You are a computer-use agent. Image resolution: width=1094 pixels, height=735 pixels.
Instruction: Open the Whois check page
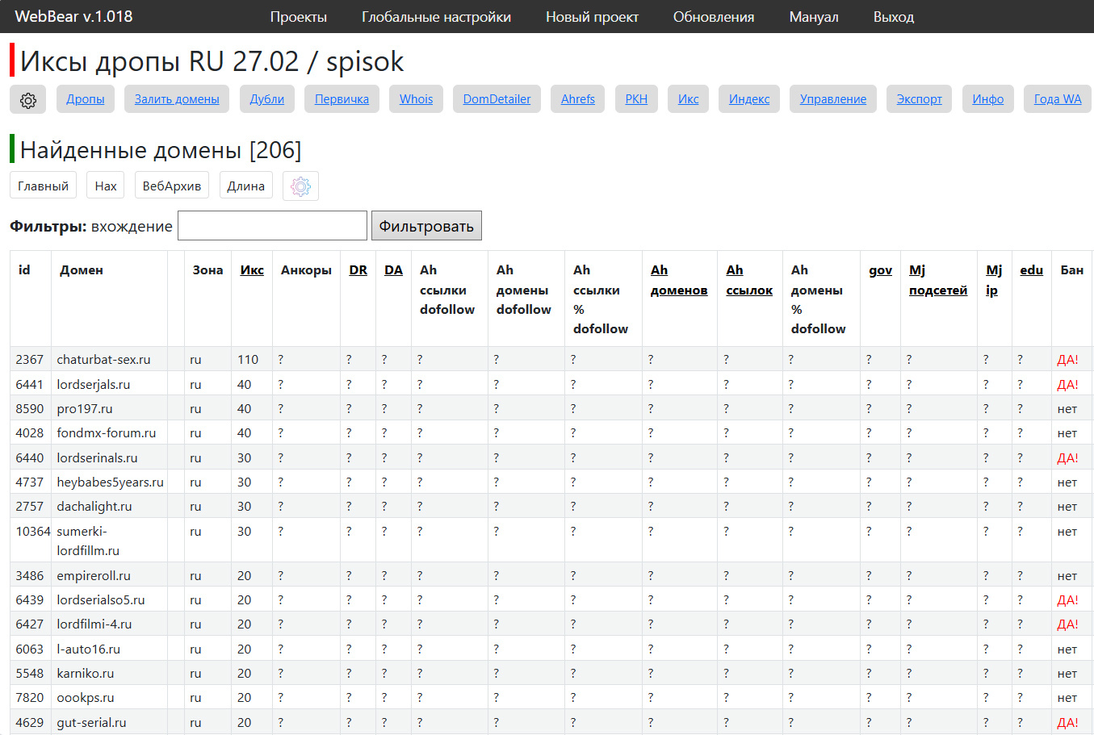[x=416, y=99]
